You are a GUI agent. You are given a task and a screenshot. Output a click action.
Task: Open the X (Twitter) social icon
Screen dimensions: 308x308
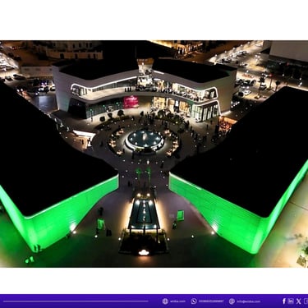(298, 301)
